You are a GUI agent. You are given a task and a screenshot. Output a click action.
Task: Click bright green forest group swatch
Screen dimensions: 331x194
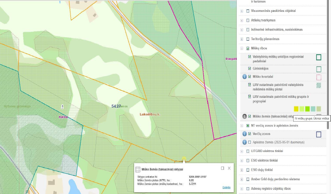click(307, 109)
